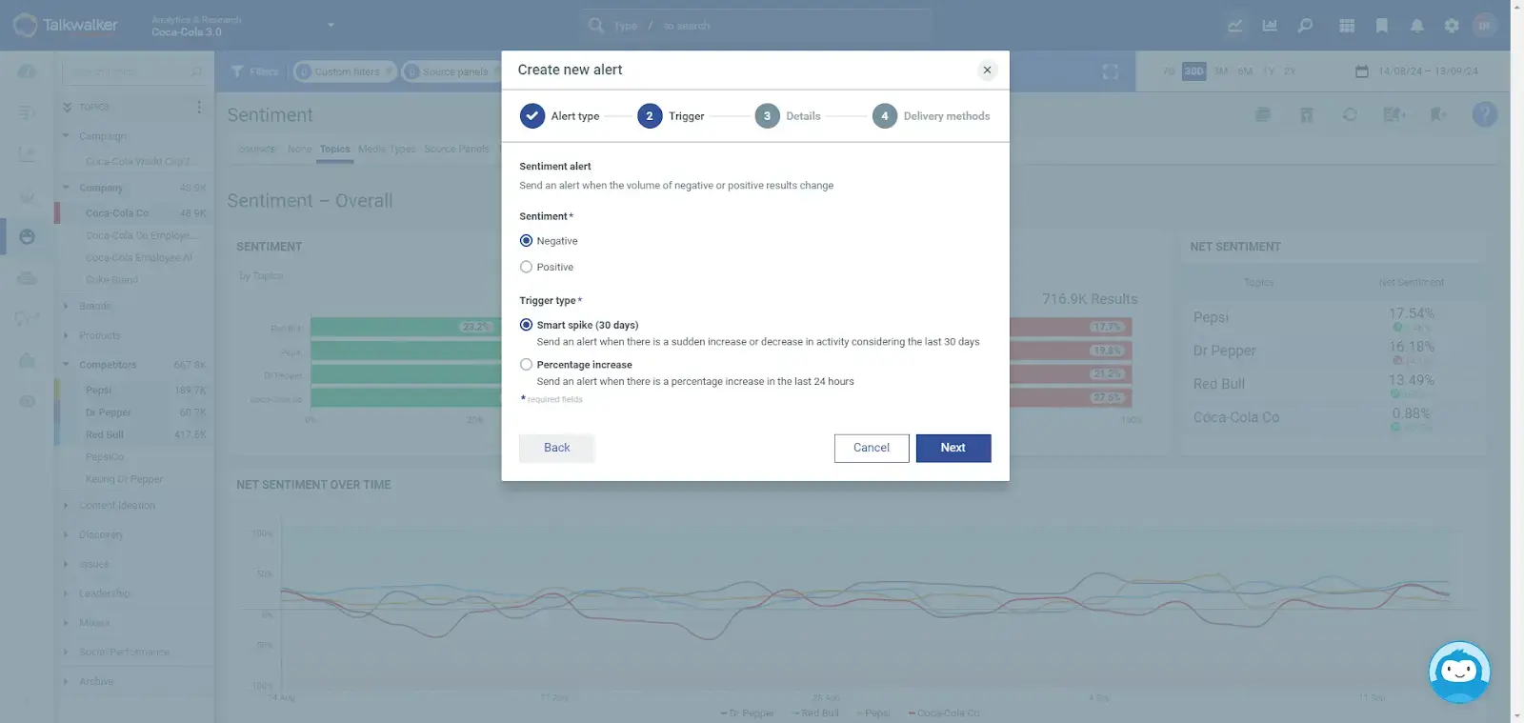Click Cancel in Create new alert dialog
Image resolution: width=1524 pixels, height=723 pixels.
(872, 448)
